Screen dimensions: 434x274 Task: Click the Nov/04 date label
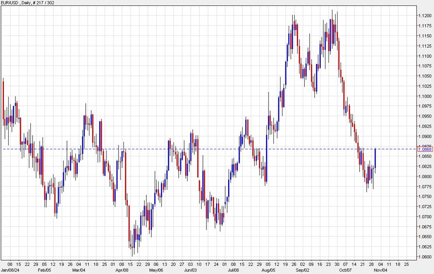(380, 270)
